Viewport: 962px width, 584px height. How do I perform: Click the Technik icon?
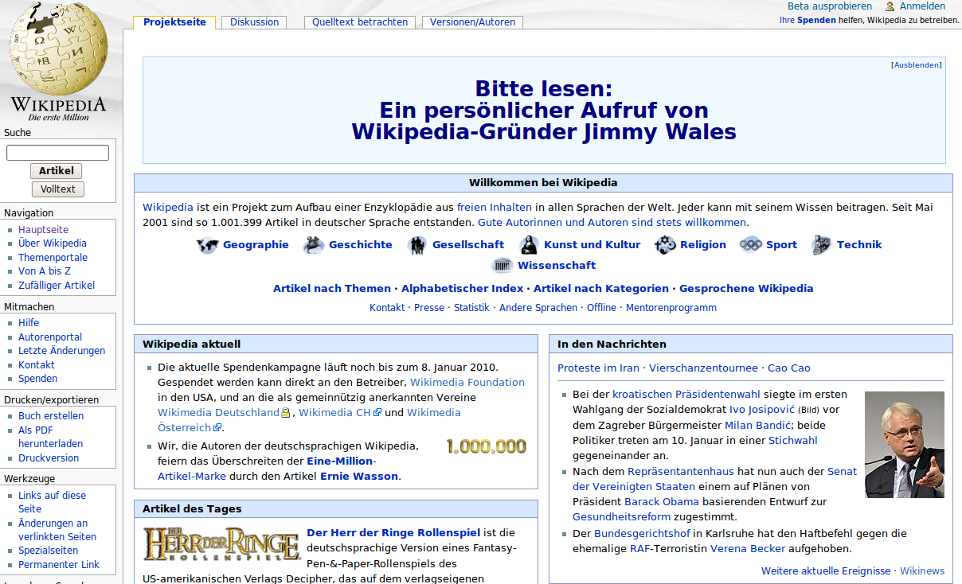pyautogui.click(x=822, y=245)
